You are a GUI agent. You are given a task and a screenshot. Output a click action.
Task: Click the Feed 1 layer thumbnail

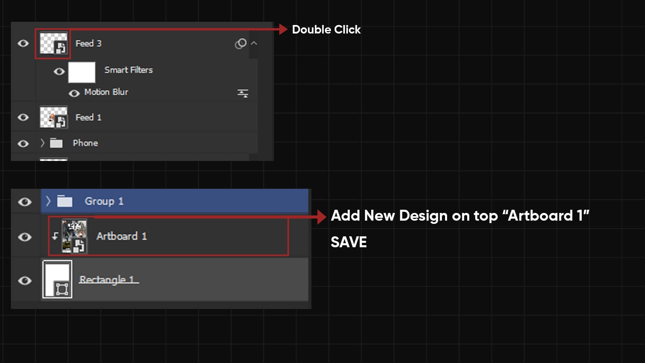[54, 117]
